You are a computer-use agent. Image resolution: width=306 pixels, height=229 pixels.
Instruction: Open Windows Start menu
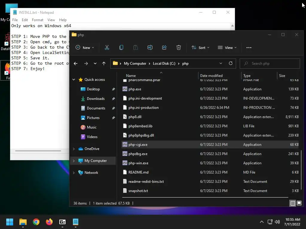pyautogui.click(x=10, y=222)
